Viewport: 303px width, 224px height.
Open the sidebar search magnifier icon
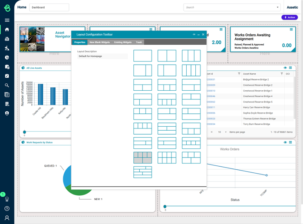tap(7, 86)
